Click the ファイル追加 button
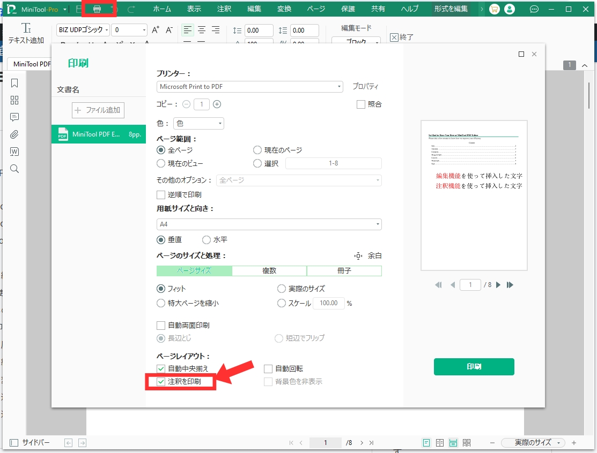Screen dimensions: 597x453 [x=98, y=110]
